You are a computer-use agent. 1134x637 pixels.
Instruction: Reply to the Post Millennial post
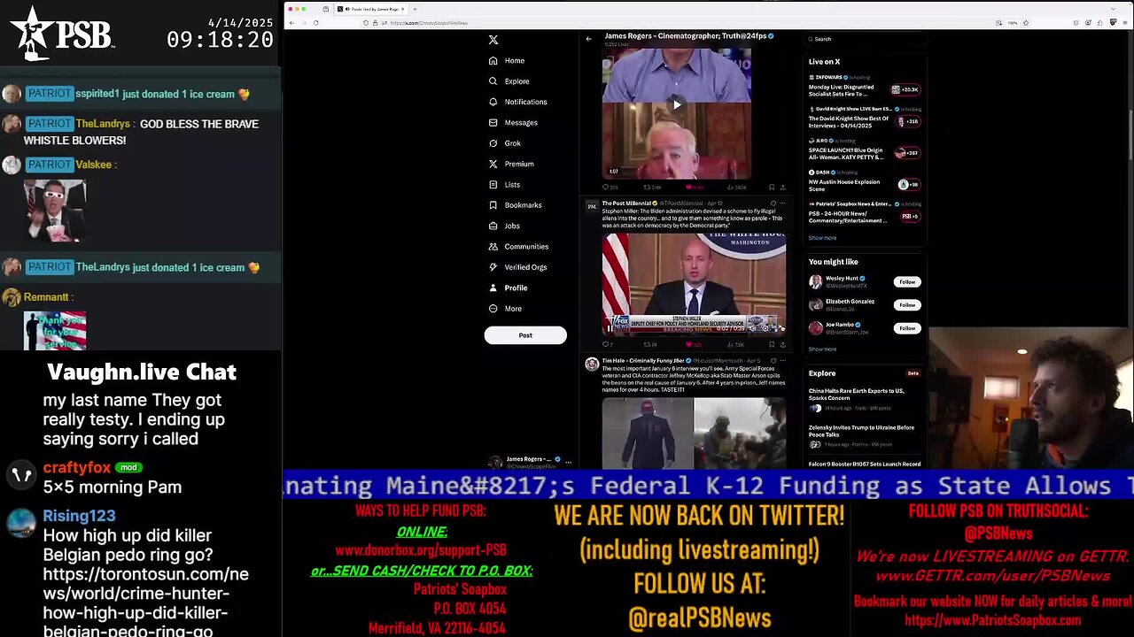click(x=607, y=344)
